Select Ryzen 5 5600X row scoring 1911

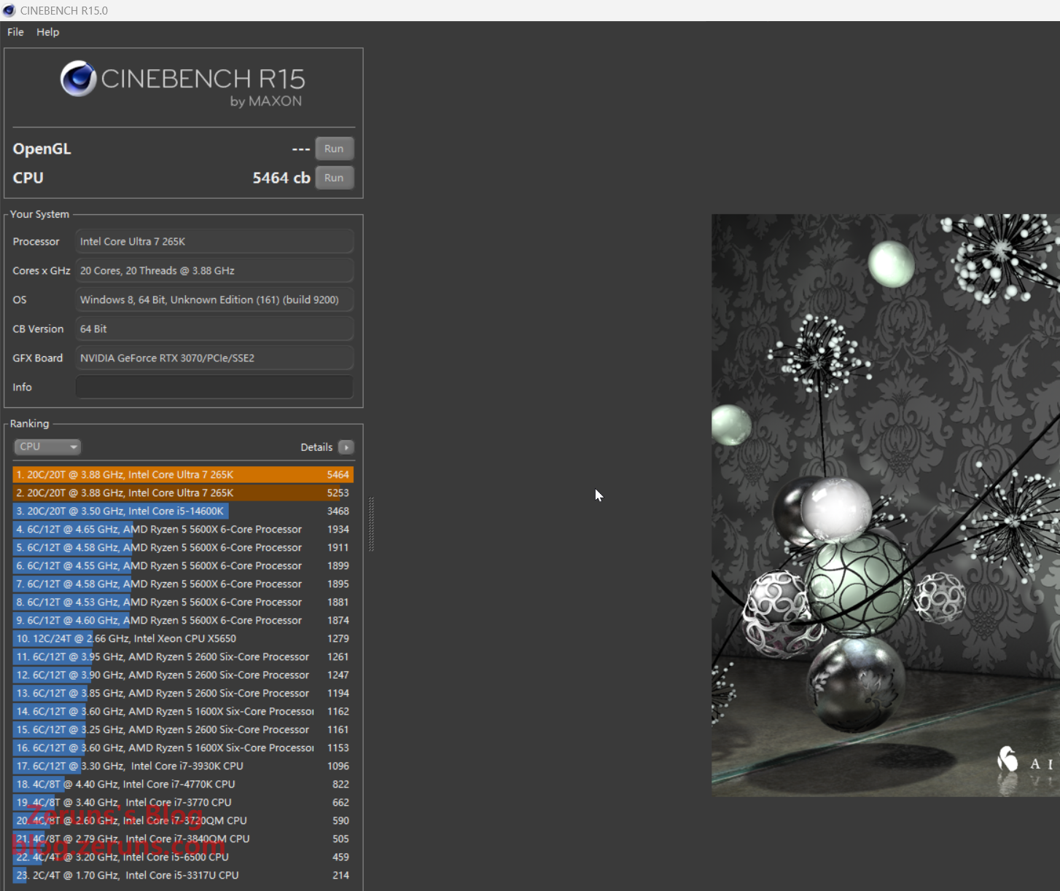point(183,547)
